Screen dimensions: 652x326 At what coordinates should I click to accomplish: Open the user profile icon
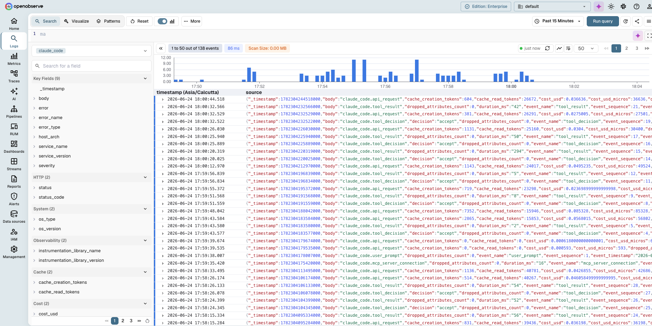point(649,7)
